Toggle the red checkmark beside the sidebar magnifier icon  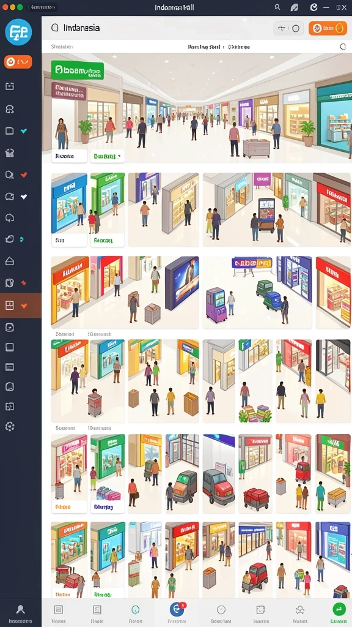tap(24, 175)
